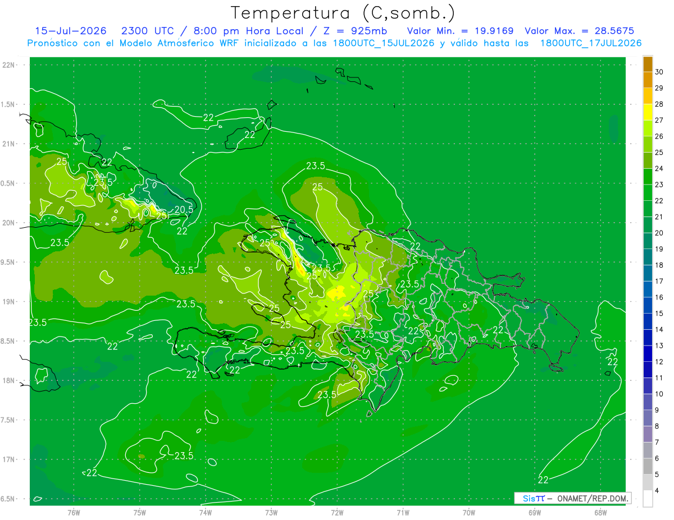Click the colorbar value label "4"
Image resolution: width=674 pixels, height=520 pixels.
pyautogui.click(x=657, y=491)
